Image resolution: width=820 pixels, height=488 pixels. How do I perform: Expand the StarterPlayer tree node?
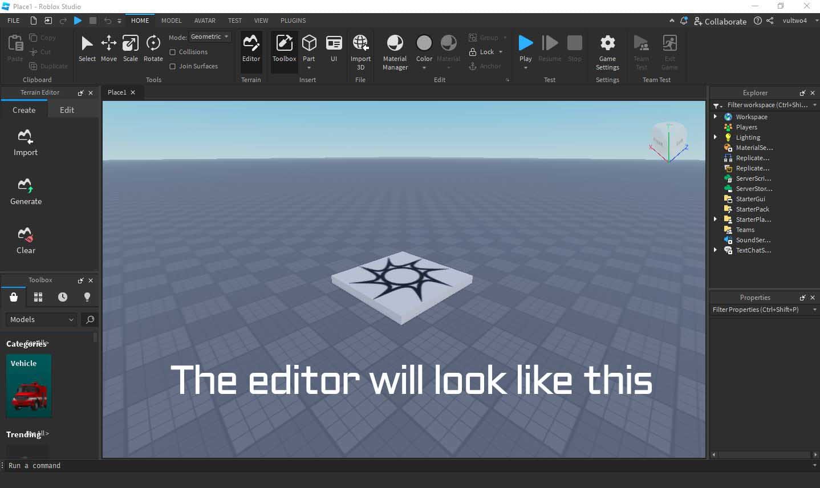click(715, 219)
